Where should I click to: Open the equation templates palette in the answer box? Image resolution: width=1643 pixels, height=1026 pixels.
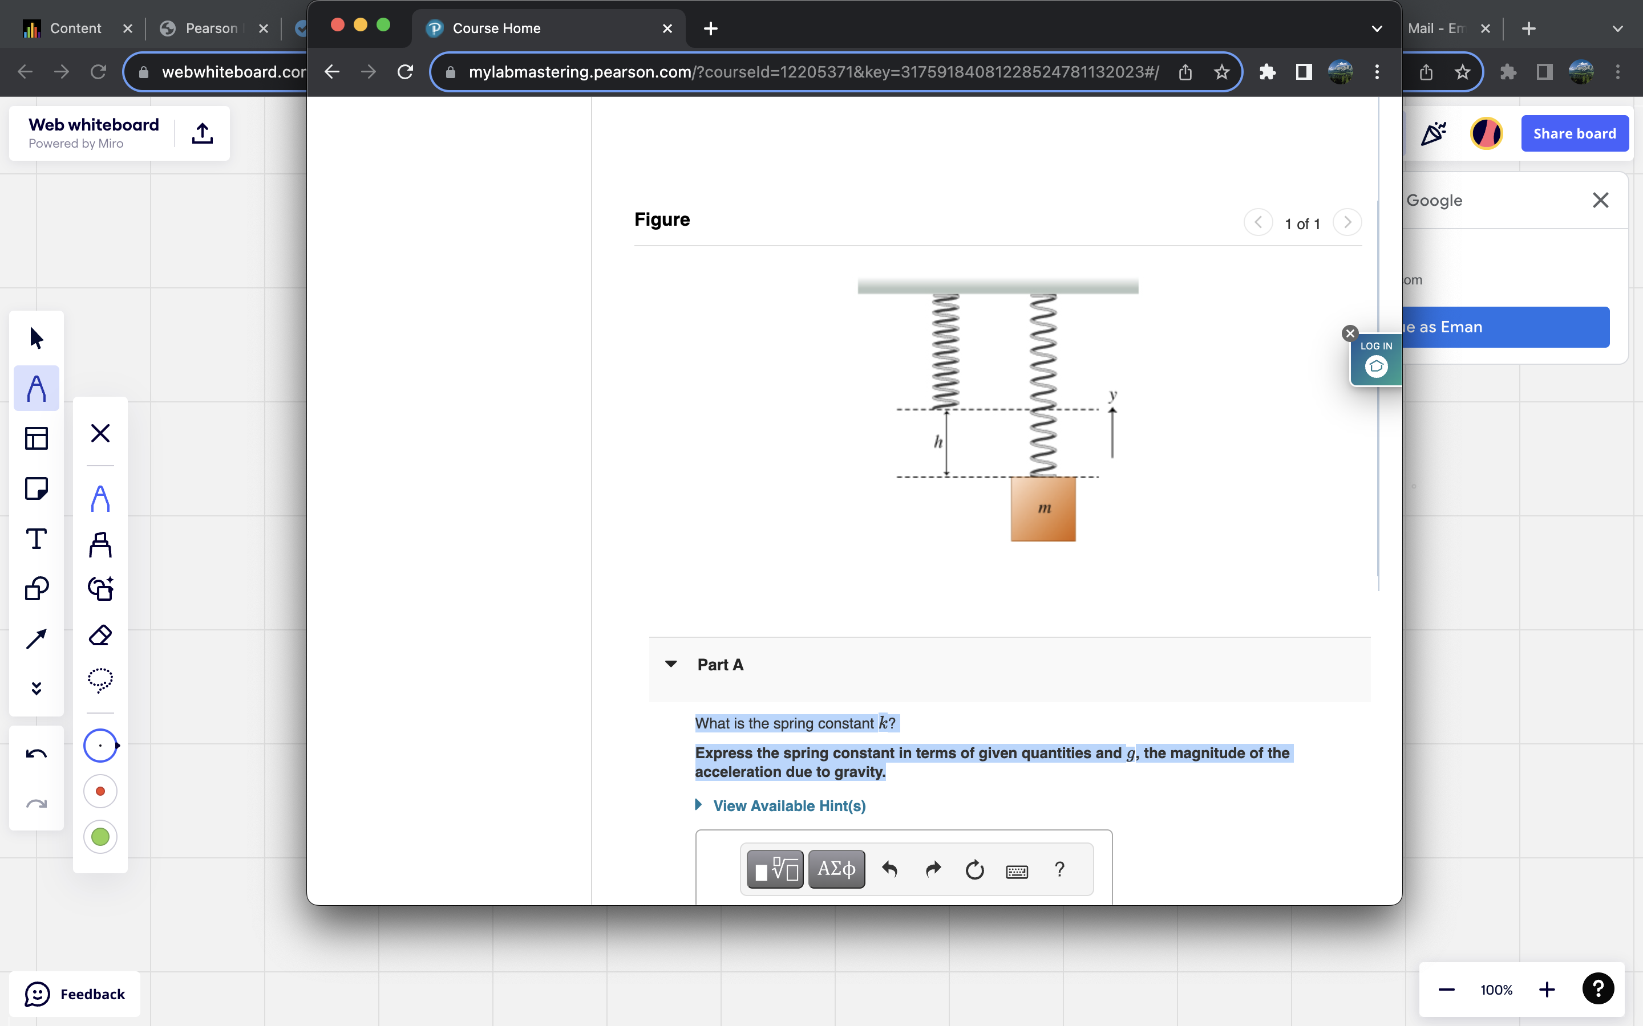click(x=774, y=869)
